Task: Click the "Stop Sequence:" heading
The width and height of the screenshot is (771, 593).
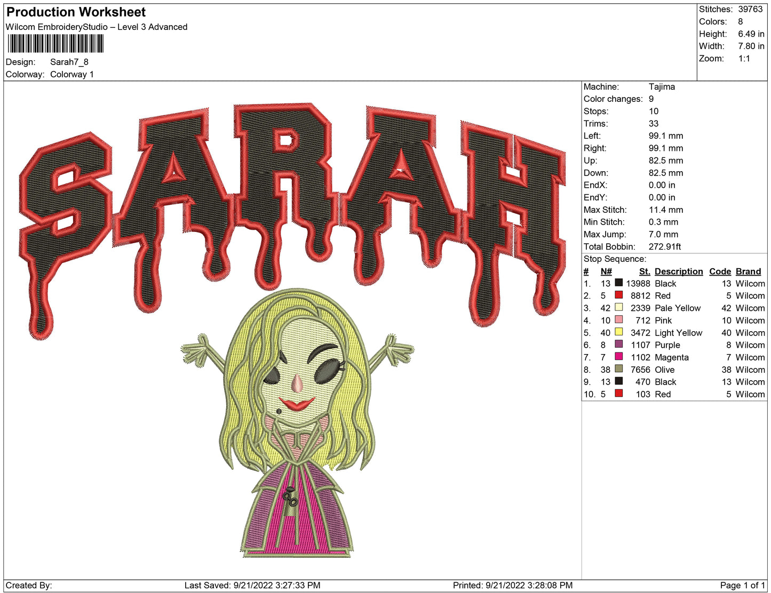Action: tap(615, 259)
